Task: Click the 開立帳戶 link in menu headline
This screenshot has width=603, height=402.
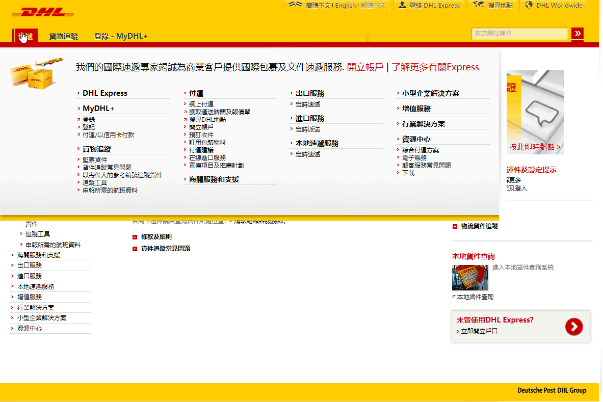Action: tap(365, 67)
